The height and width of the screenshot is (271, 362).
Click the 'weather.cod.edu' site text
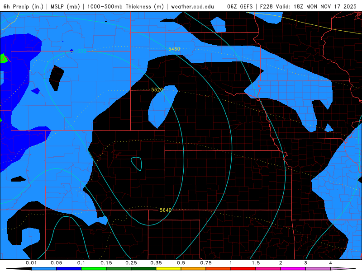(x=193, y=6)
